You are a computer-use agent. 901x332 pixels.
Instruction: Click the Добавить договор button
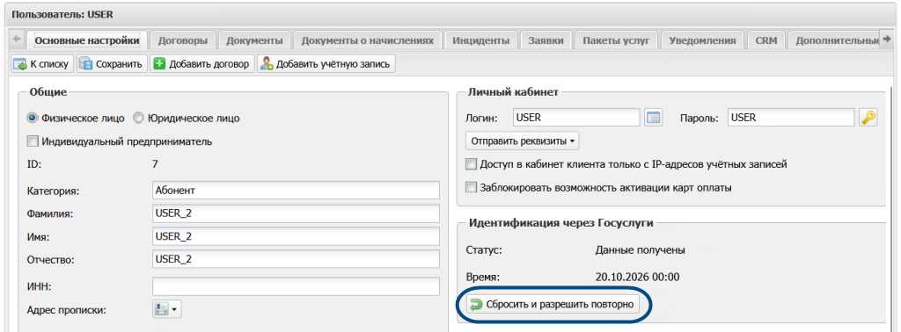click(201, 63)
